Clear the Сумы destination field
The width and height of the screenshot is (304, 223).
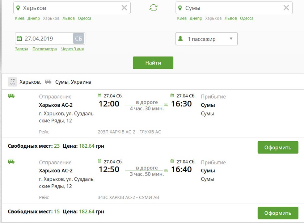click(x=286, y=8)
